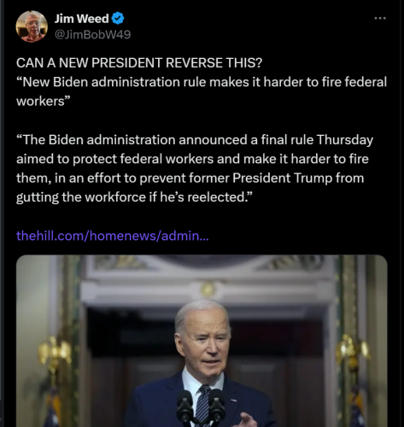Viewport: 404px width, 427px height.
Task: Open the attached article photo preview
Action: 202,341
